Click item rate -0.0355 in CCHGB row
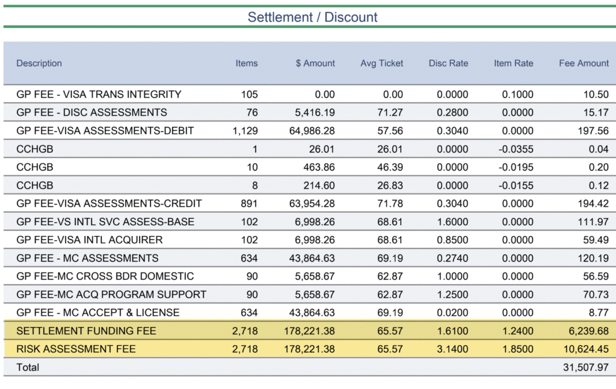The height and width of the screenshot is (389, 616). pyautogui.click(x=516, y=149)
